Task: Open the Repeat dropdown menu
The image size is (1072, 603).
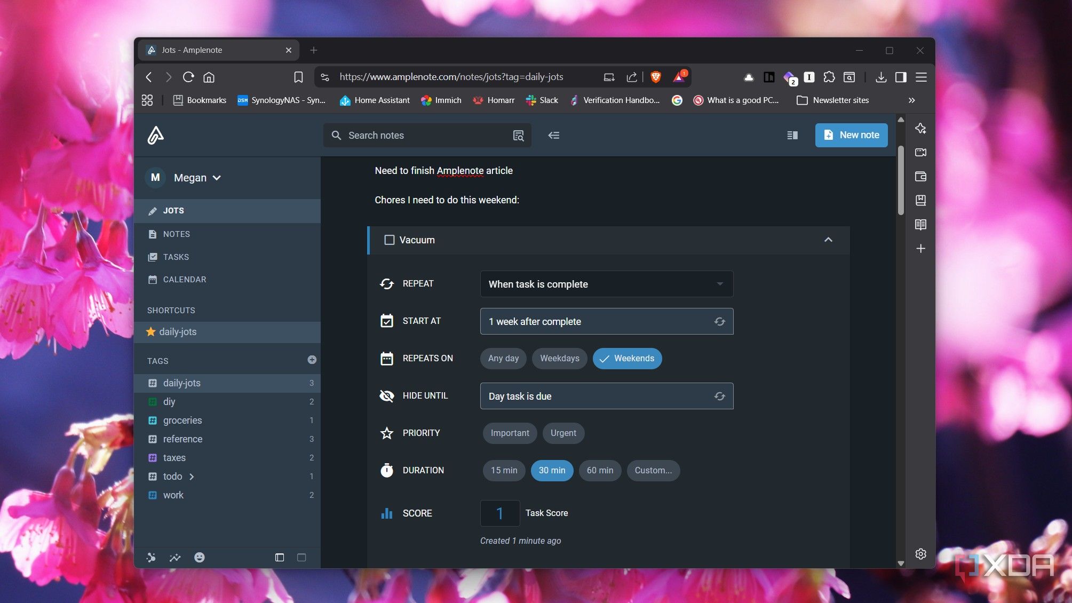Action: pyautogui.click(x=607, y=284)
